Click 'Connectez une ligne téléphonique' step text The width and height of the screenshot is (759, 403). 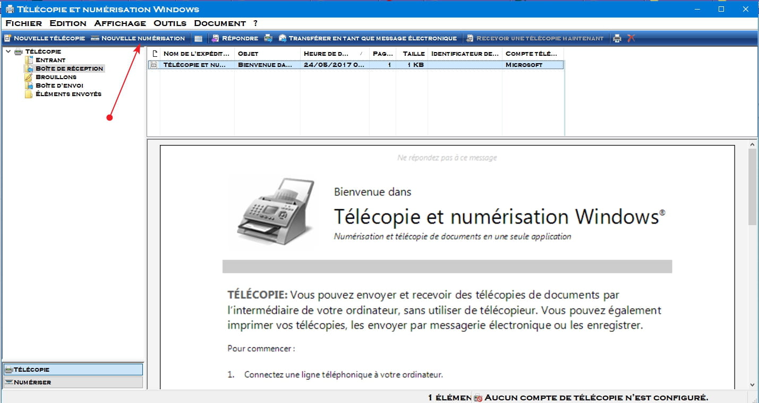[x=343, y=374]
